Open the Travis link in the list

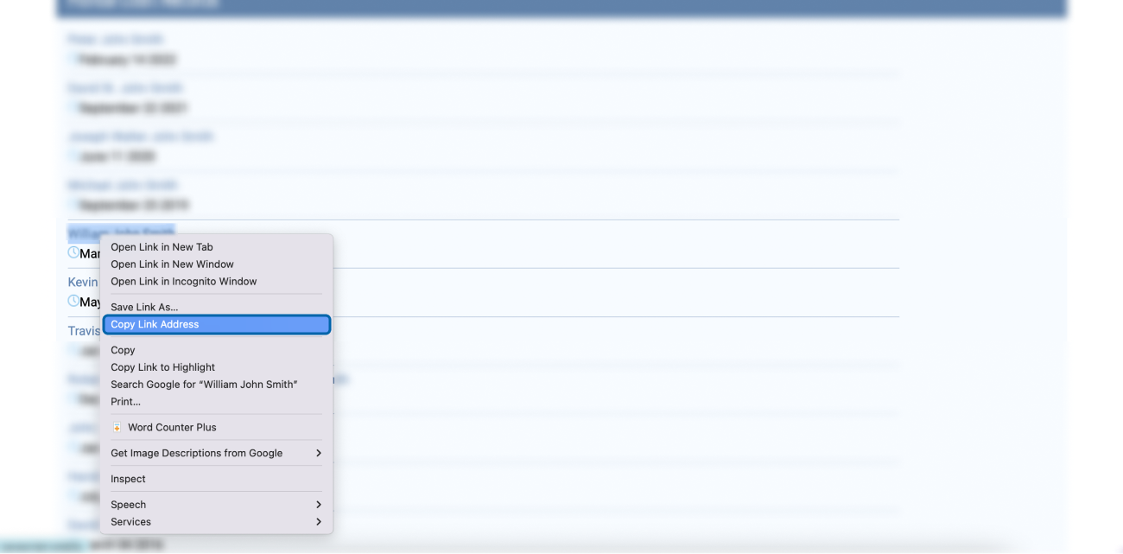pyautogui.click(x=85, y=331)
